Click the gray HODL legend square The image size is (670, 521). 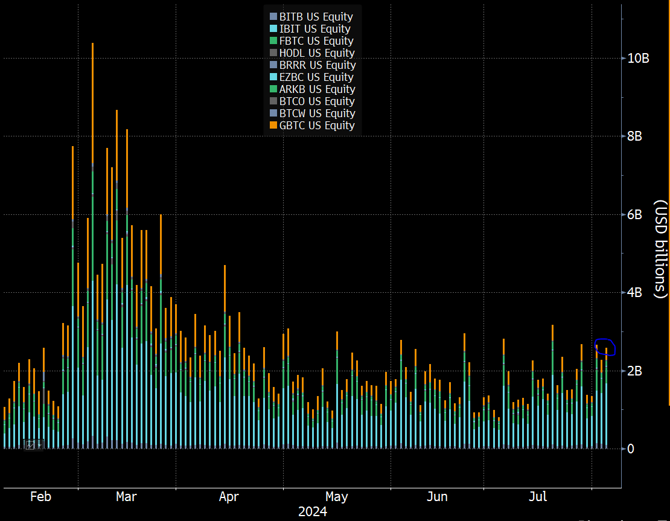tap(273, 53)
